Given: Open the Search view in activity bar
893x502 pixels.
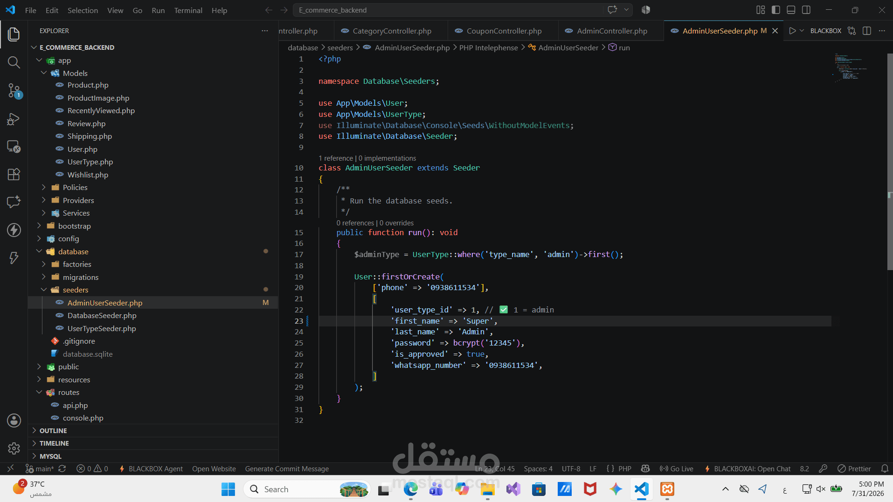Looking at the screenshot, I should pyautogui.click(x=14, y=62).
